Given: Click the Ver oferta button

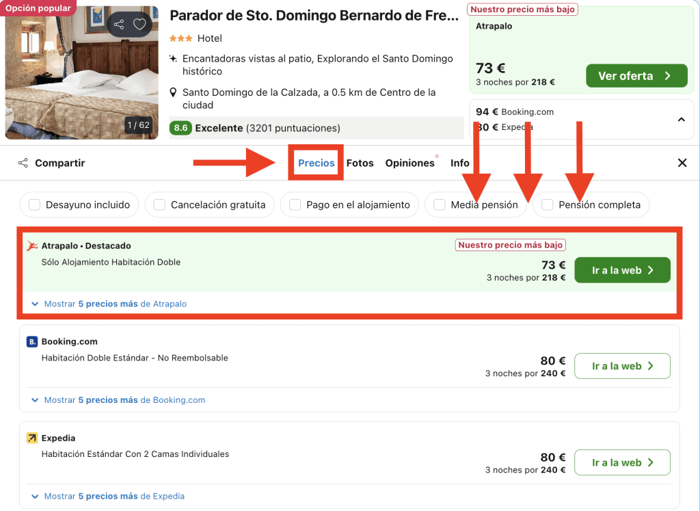Looking at the screenshot, I should point(636,76).
